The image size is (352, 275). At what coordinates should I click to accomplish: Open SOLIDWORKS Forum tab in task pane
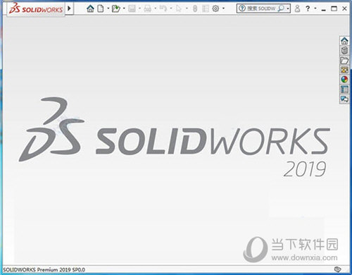tap(344, 99)
